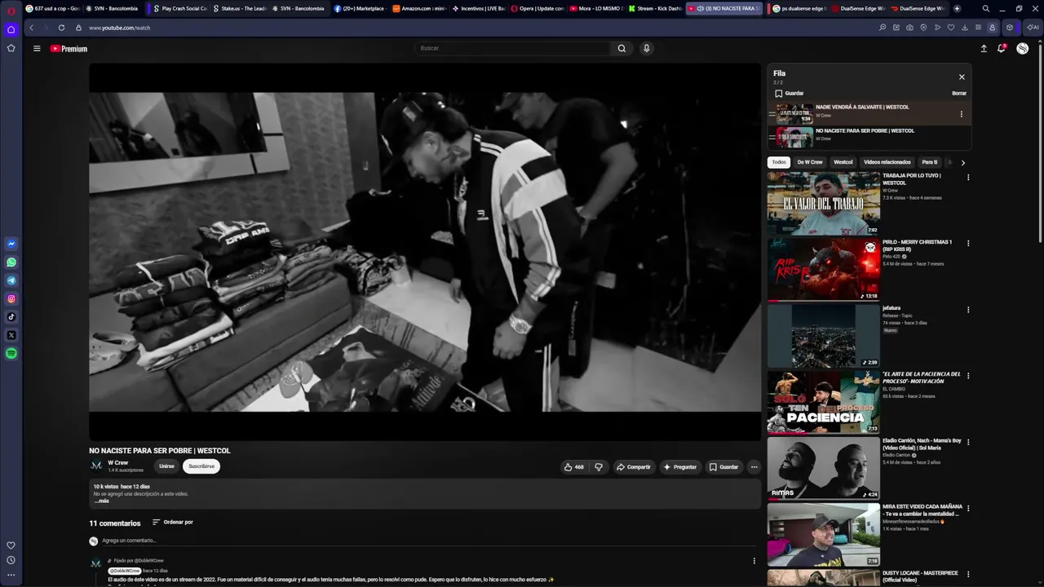Viewport: 1044px width, 587px height.
Task: Select the De W Crew filter chip
Action: (x=810, y=162)
